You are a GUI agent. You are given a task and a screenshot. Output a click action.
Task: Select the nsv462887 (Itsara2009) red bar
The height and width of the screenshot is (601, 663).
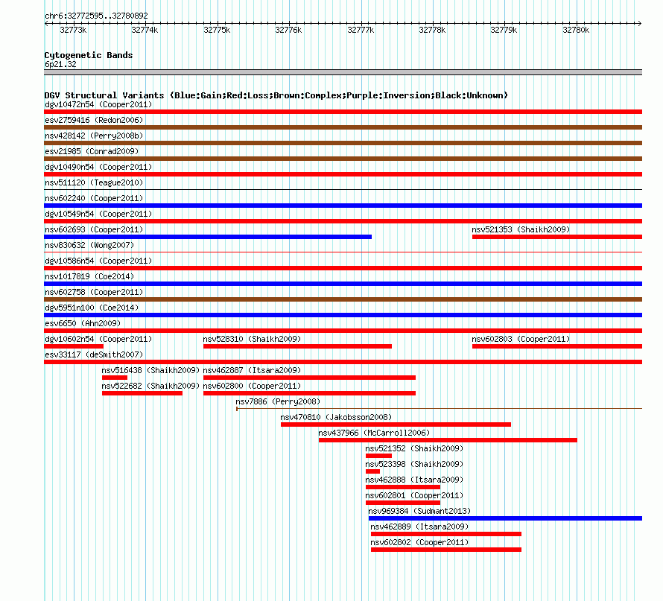coord(309,378)
